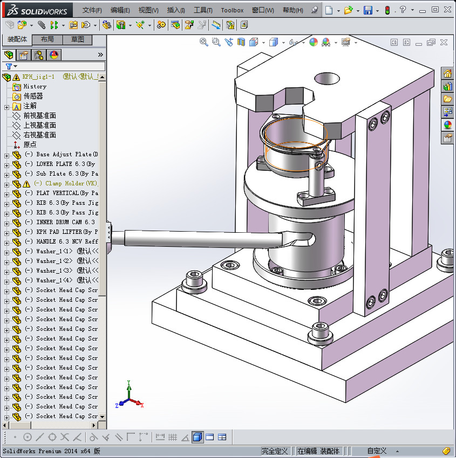Open the PropertyManager tab icon
This screenshot has height=458, width=456.
tap(24, 54)
